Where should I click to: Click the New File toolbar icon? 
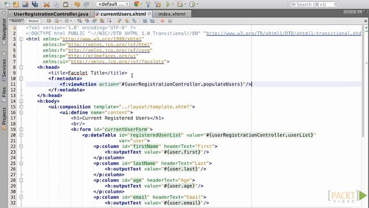point(7,4)
